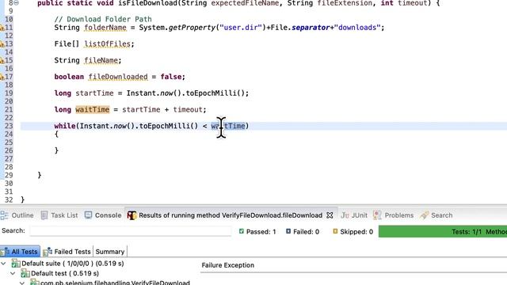Viewport: 507px width, 285px height.
Task: Click the warning marker on line 15
Action: tap(2, 61)
